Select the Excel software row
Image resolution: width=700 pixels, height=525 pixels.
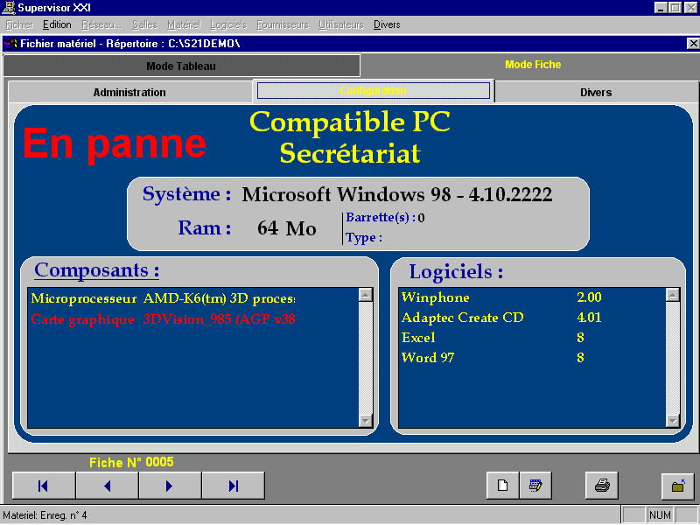(x=493, y=338)
